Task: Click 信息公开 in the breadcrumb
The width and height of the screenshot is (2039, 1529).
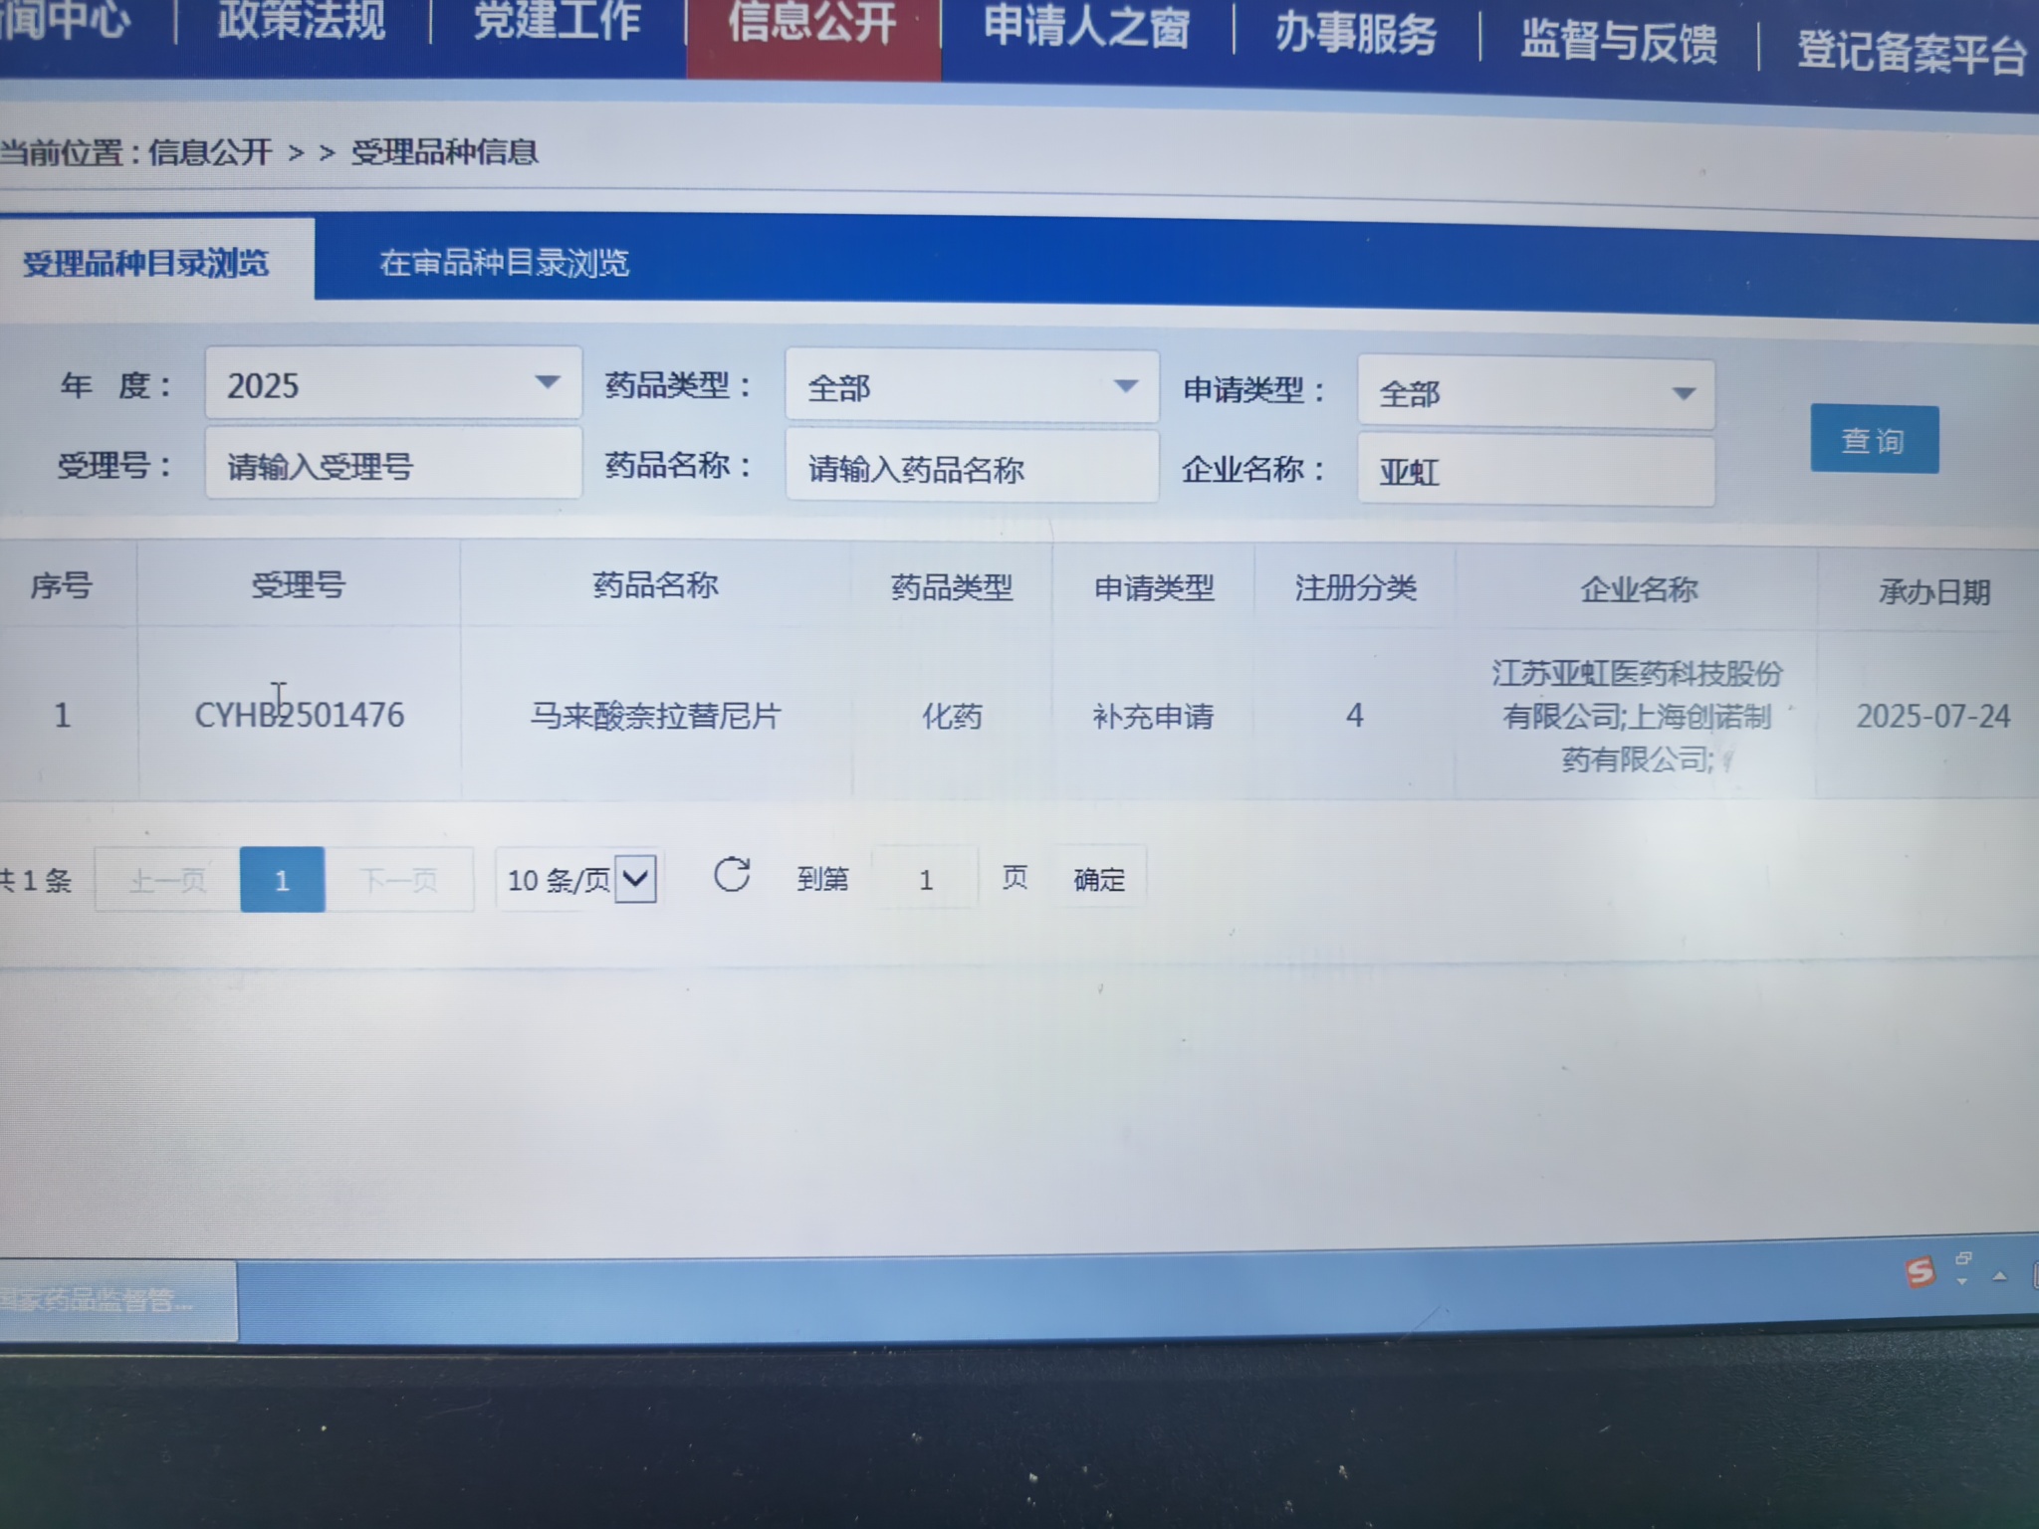Action: click(209, 151)
